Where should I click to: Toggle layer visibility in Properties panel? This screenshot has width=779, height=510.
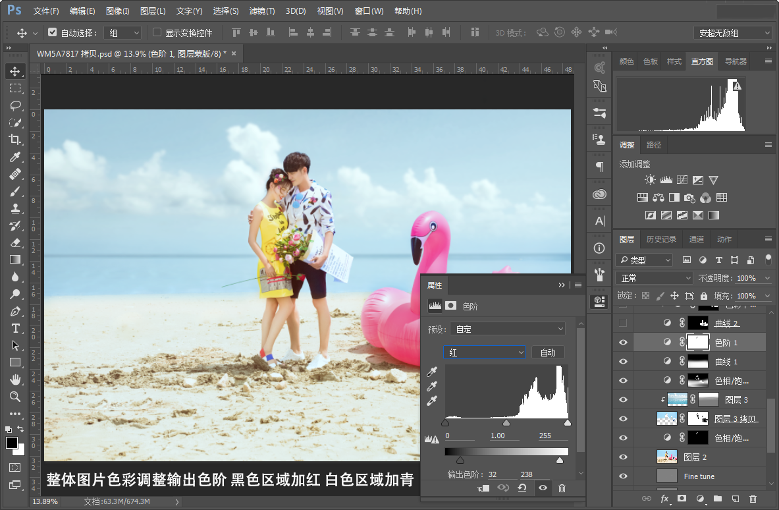(543, 488)
